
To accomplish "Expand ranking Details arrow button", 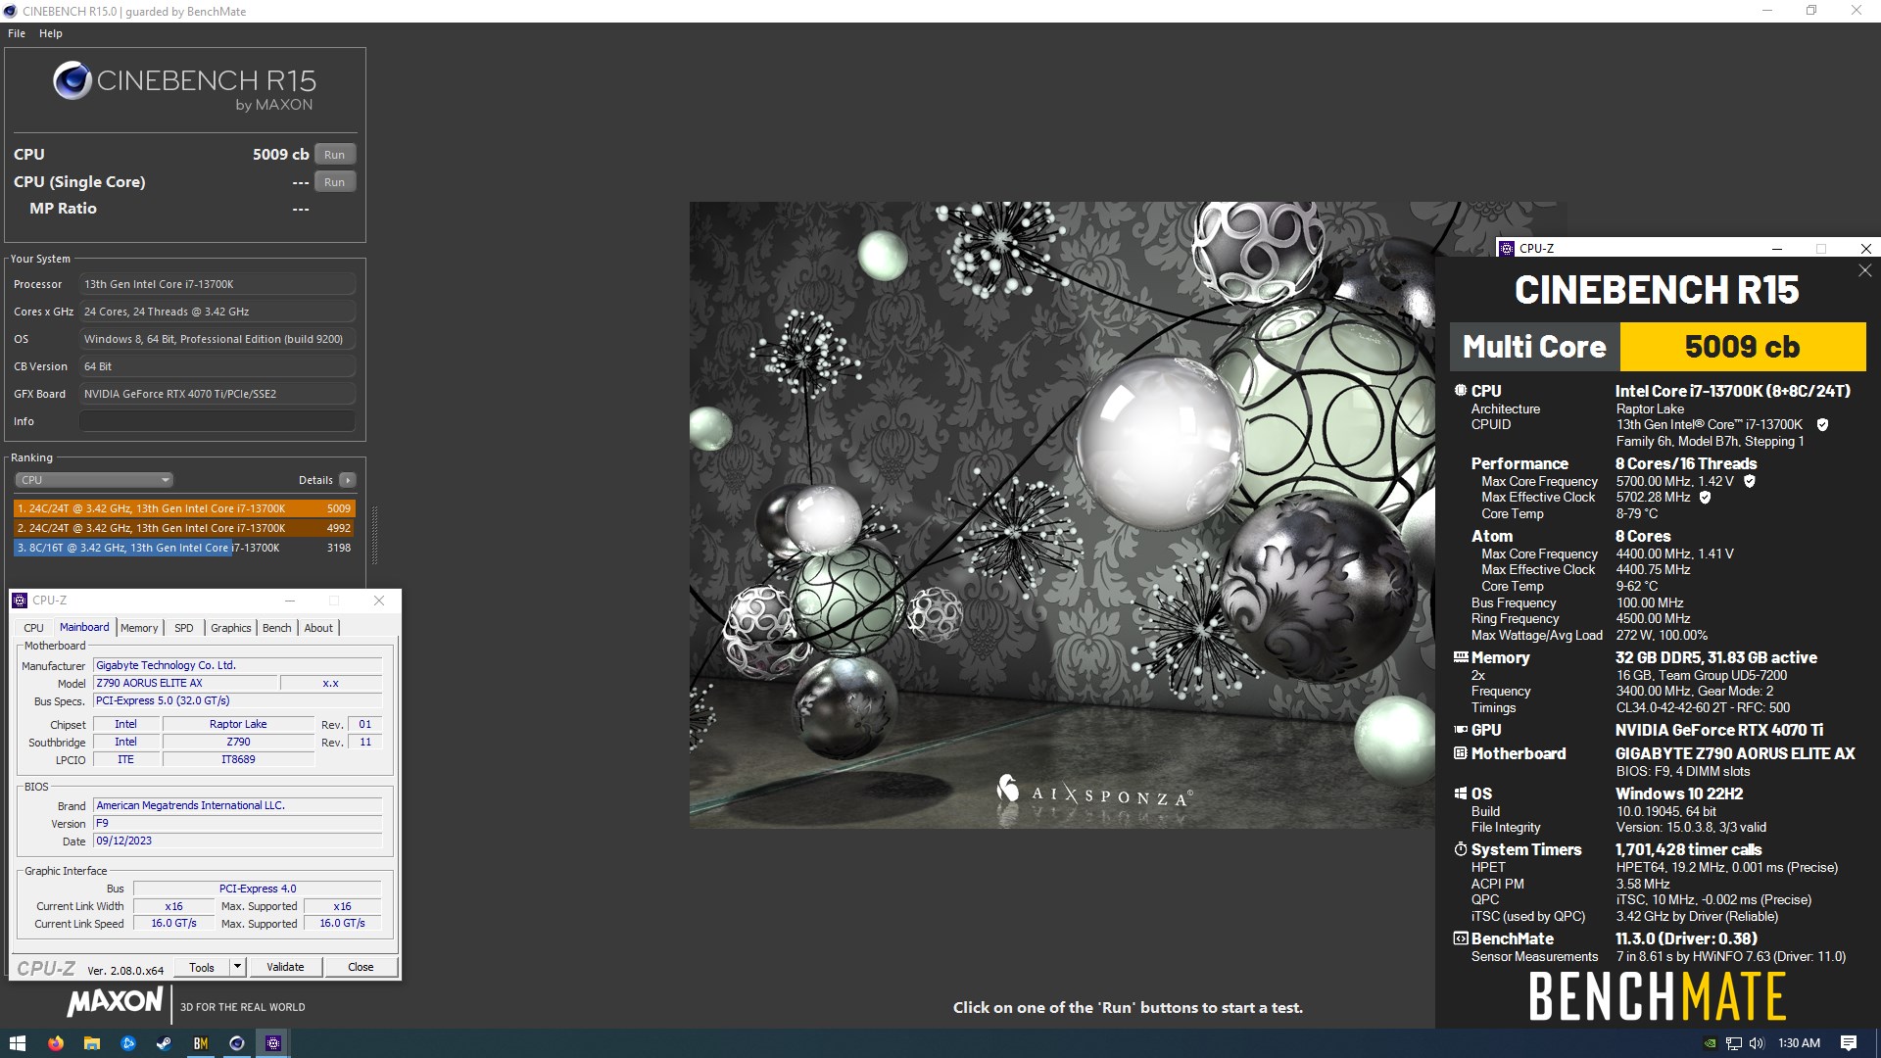I will click(348, 480).
